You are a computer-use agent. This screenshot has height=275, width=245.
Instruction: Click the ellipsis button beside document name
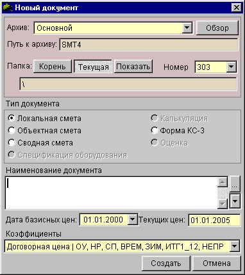point(235,184)
